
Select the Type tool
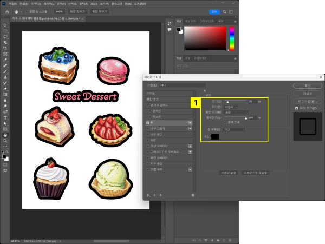pyautogui.click(x=5, y=118)
